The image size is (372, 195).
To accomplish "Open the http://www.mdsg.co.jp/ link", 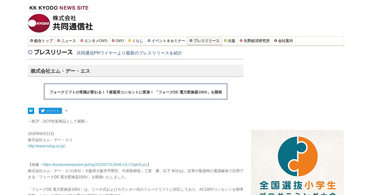I will 46,146.
